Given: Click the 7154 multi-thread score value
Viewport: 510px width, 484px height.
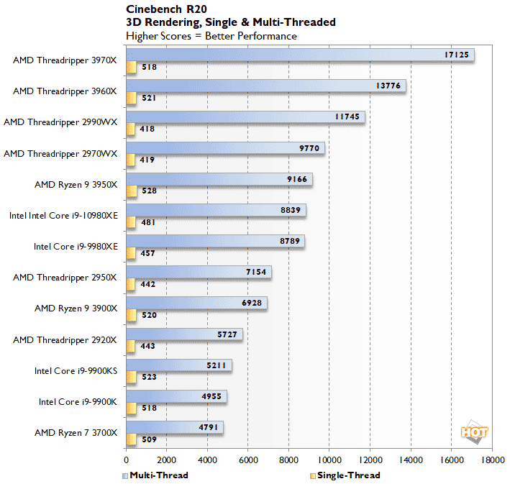Looking at the screenshot, I should (x=256, y=272).
